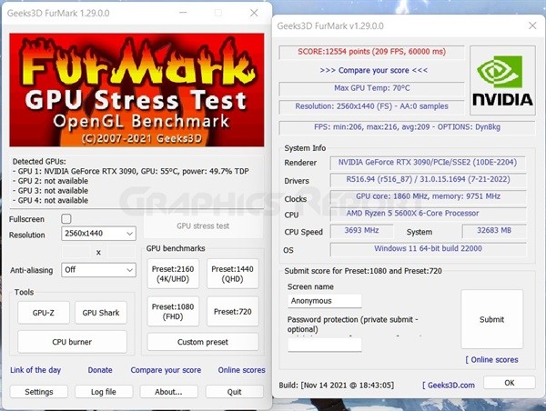Click the AMD Ryzen 5 5600X CPU value

coord(428,214)
